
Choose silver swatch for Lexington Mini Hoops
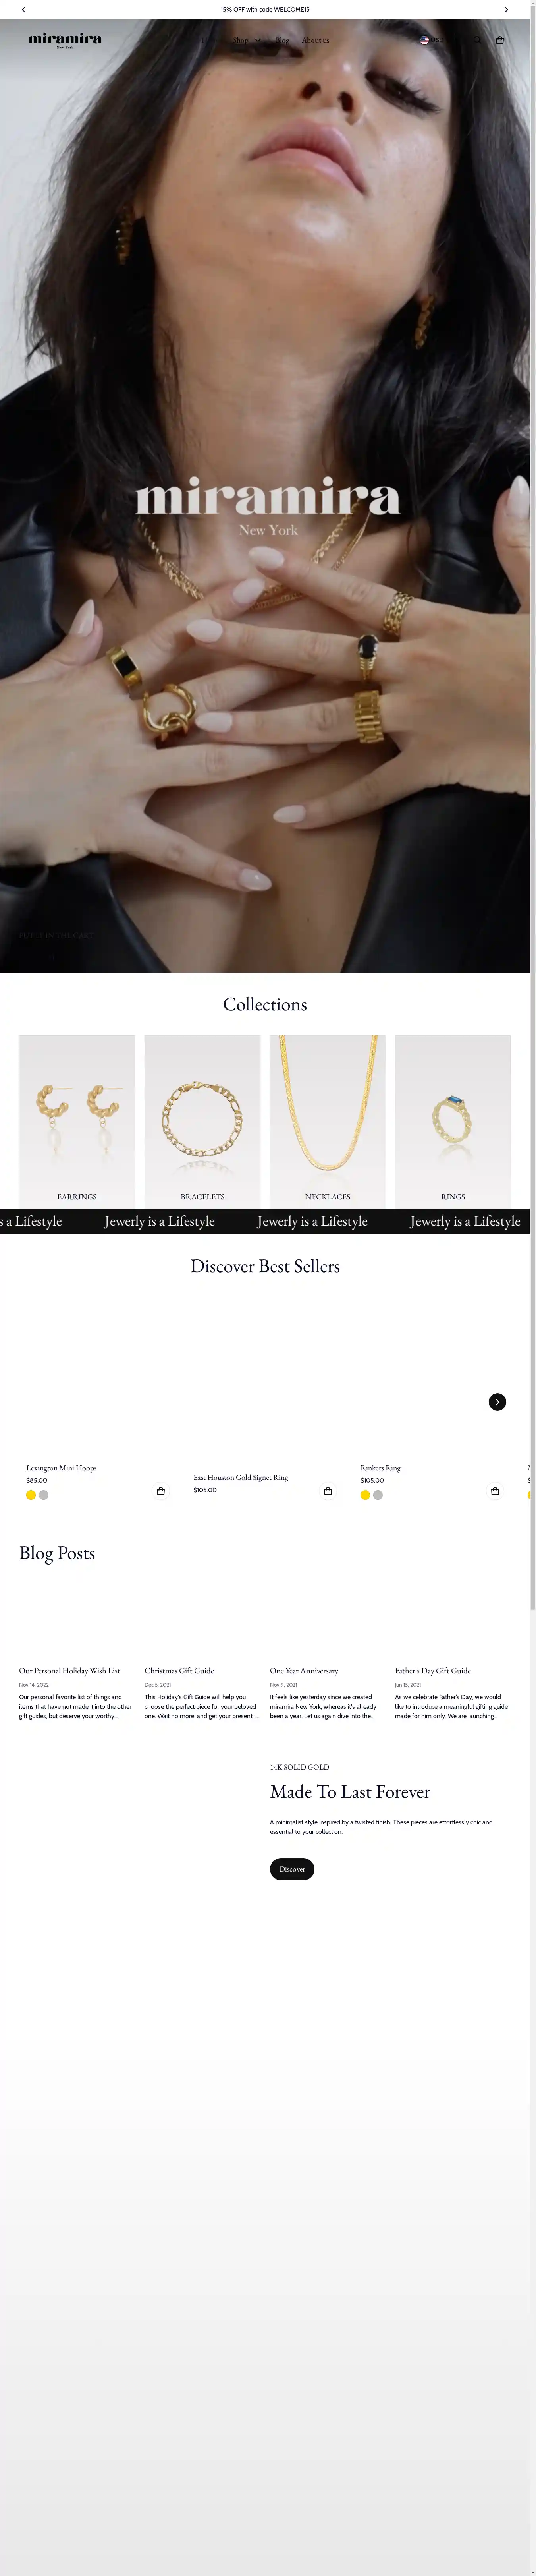click(44, 1495)
